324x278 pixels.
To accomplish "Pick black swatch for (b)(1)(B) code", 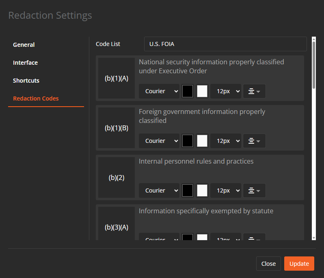I will point(188,141).
